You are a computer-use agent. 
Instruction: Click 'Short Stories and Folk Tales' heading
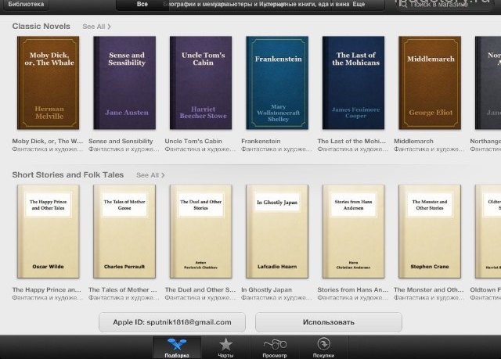pyautogui.click(x=68, y=175)
